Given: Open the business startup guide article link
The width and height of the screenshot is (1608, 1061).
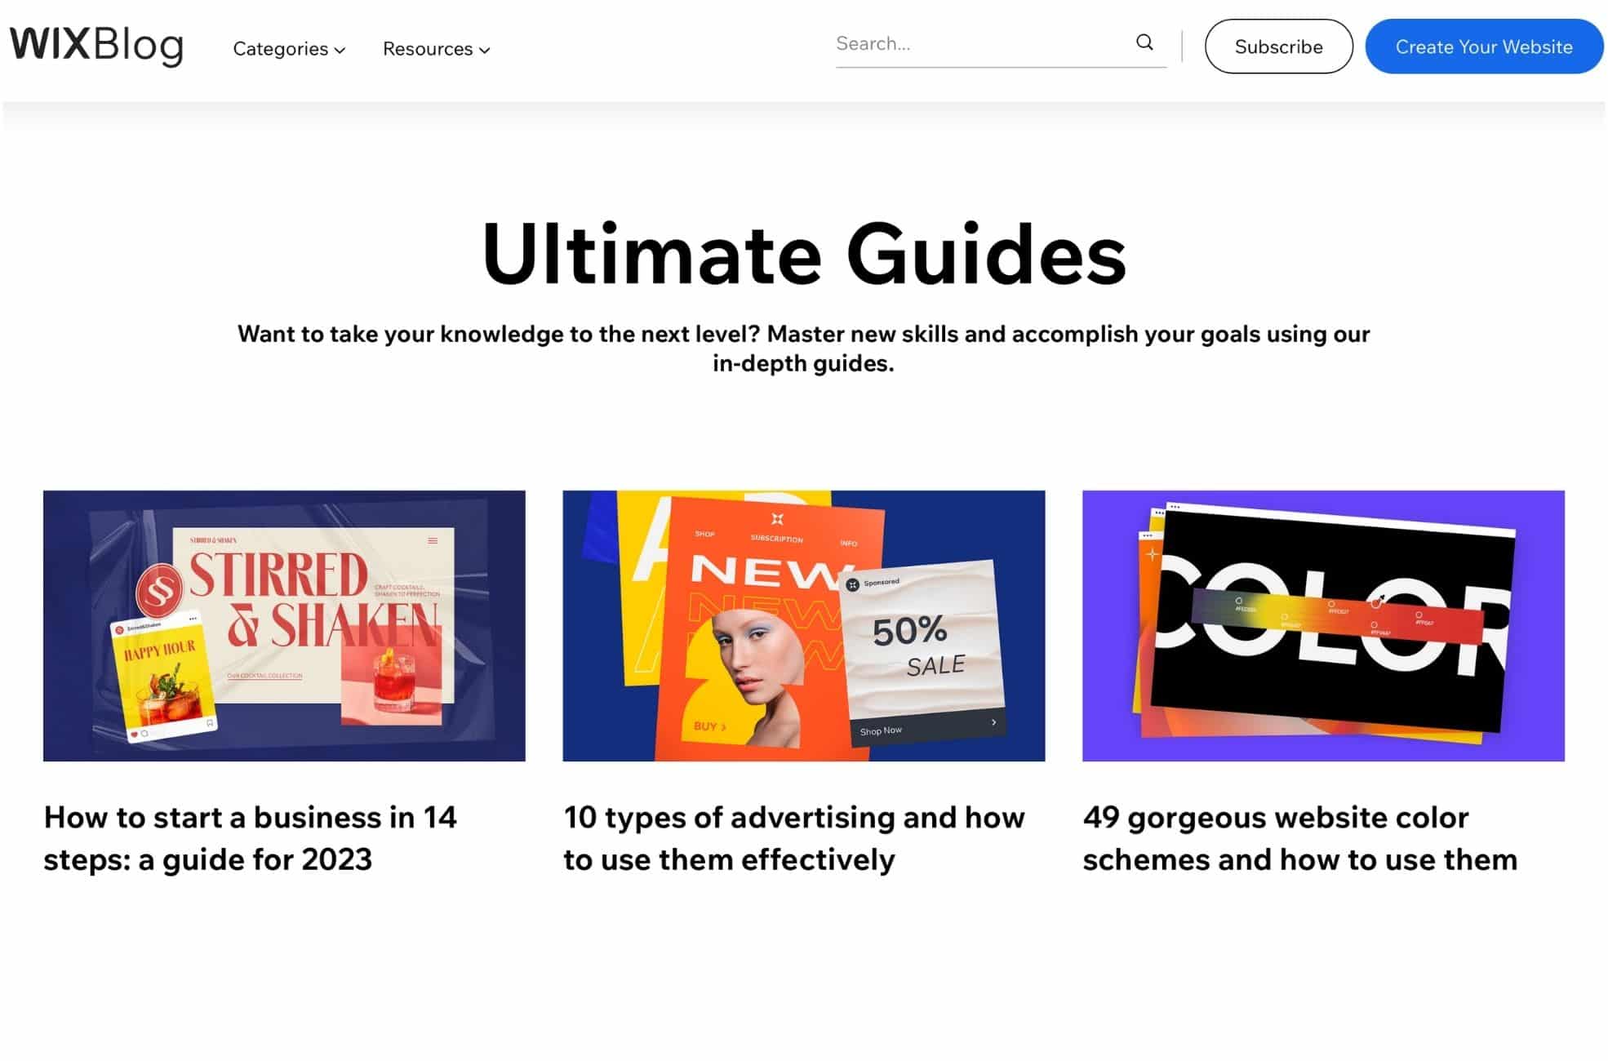Looking at the screenshot, I should (x=251, y=837).
